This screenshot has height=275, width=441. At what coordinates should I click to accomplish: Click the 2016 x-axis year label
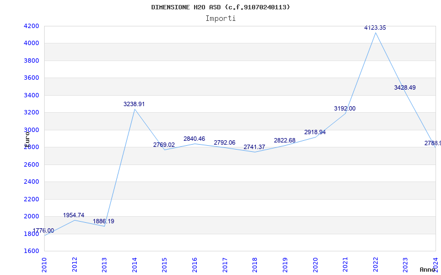(195, 265)
